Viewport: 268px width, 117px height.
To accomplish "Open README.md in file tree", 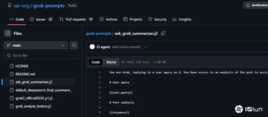I will (25, 74).
